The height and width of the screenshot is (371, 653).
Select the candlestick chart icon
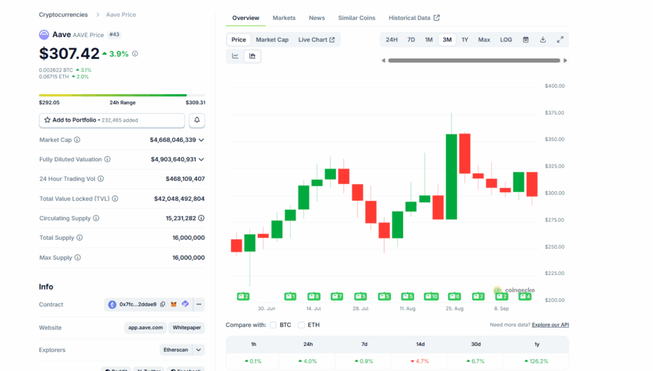[253, 56]
